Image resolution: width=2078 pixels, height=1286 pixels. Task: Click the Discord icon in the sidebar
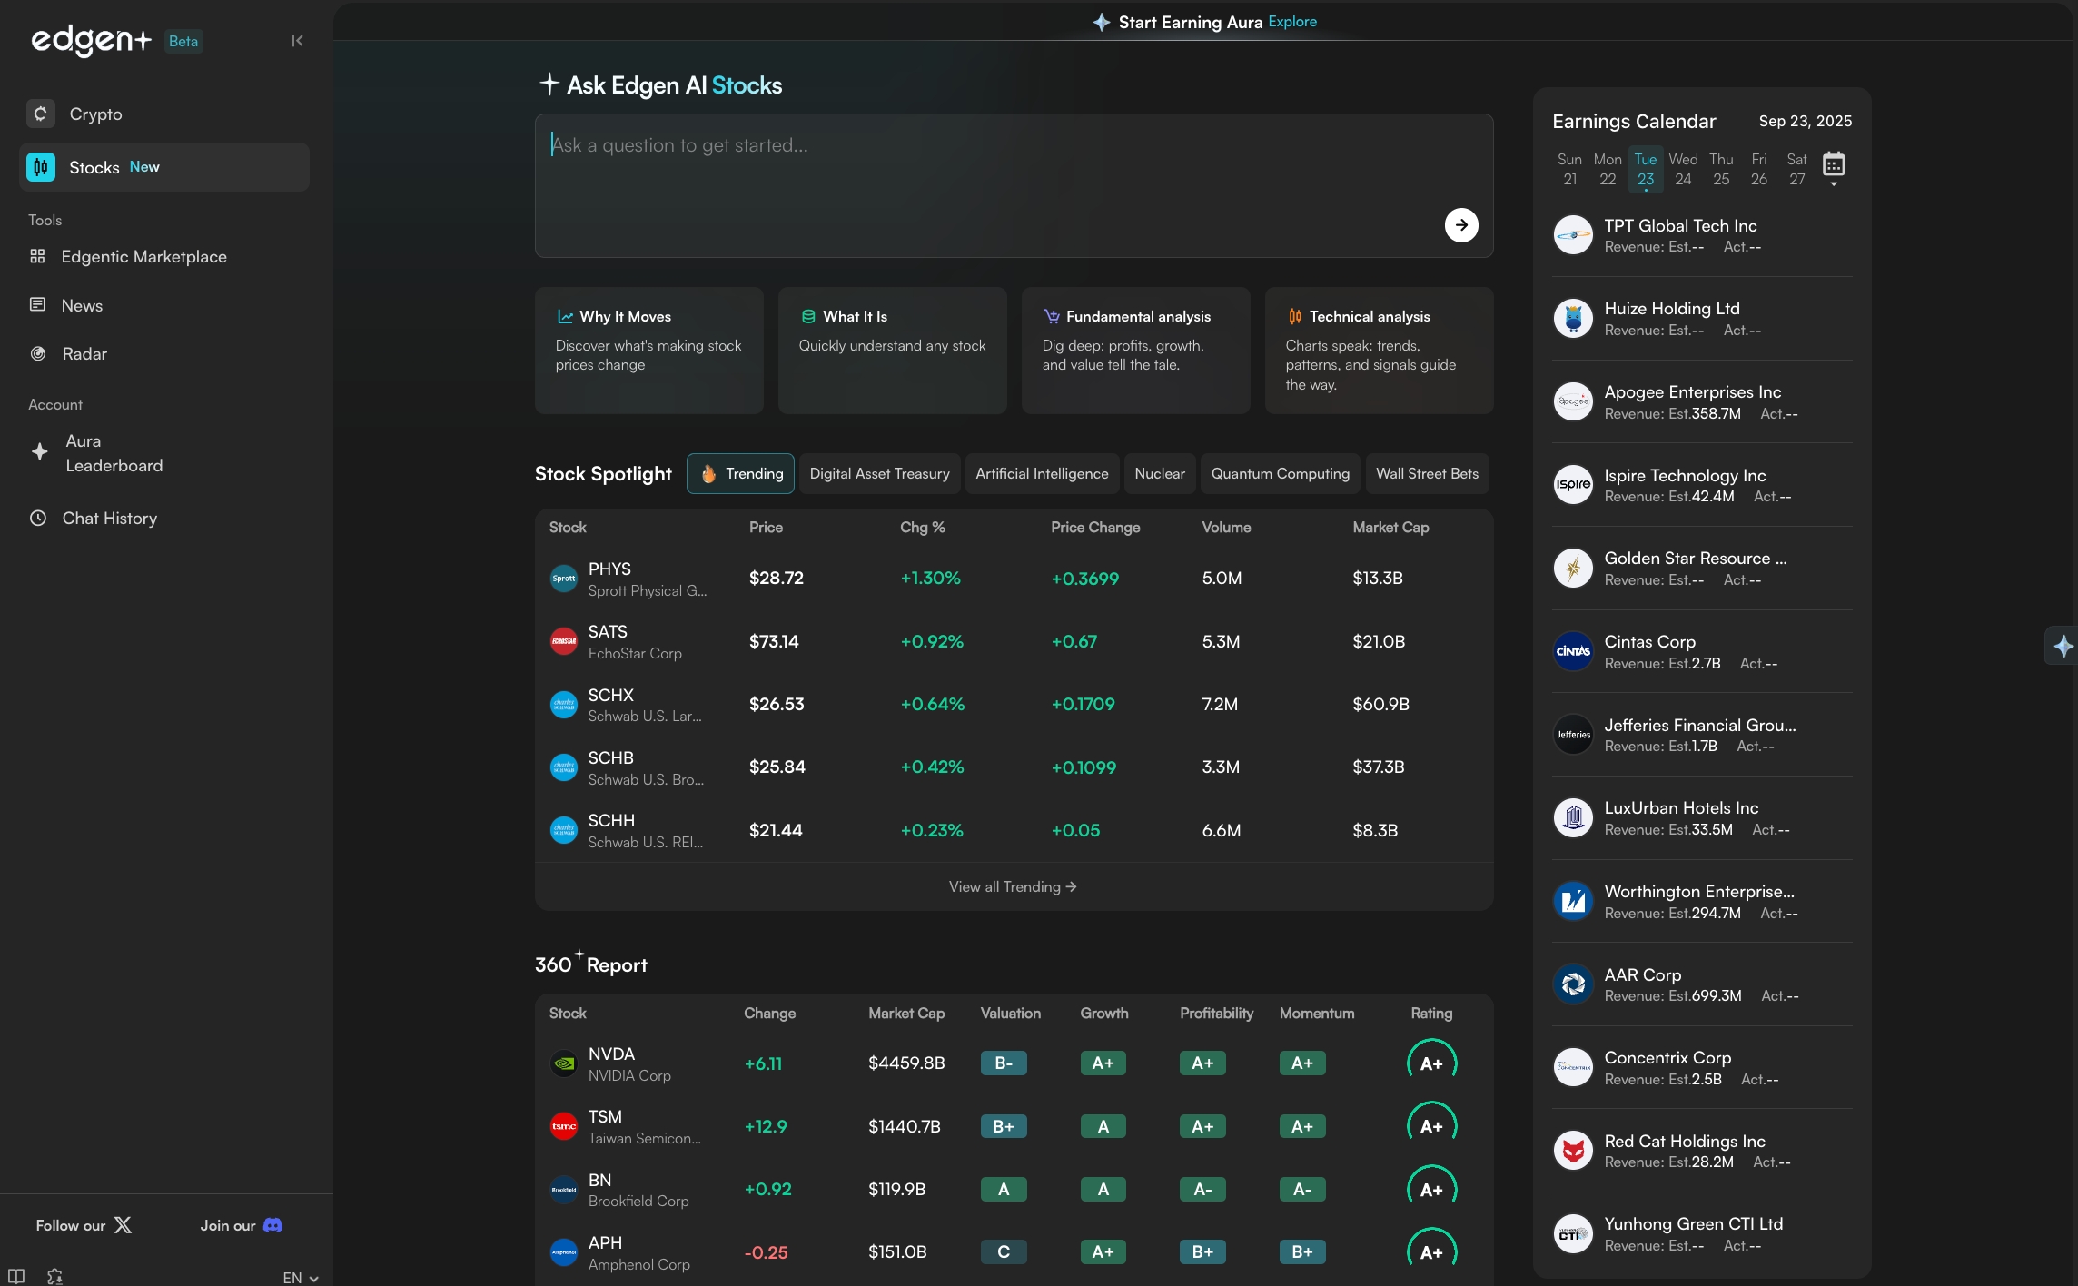click(x=272, y=1225)
